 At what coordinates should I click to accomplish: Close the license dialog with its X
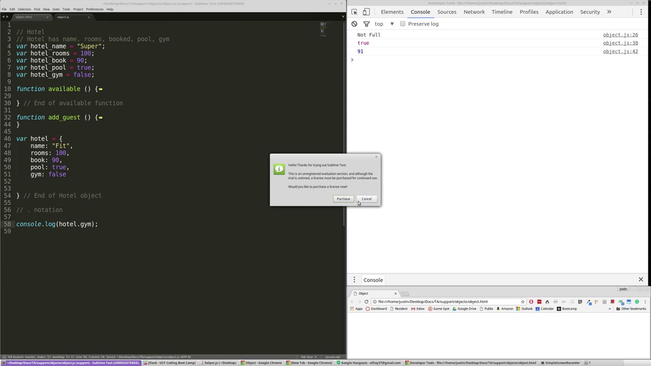click(x=376, y=157)
